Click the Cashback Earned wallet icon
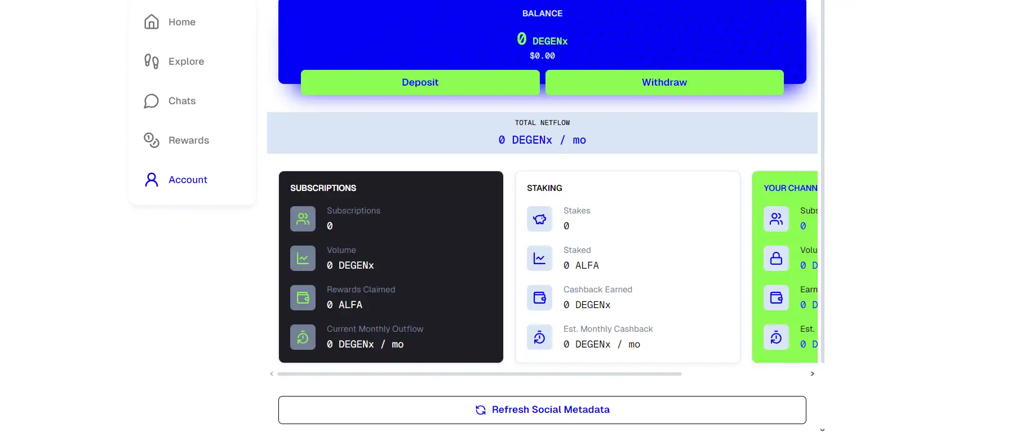The height and width of the screenshot is (432, 1016). tap(539, 298)
